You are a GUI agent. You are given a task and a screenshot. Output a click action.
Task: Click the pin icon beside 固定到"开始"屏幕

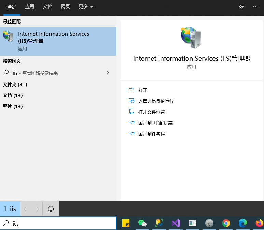pos(131,122)
